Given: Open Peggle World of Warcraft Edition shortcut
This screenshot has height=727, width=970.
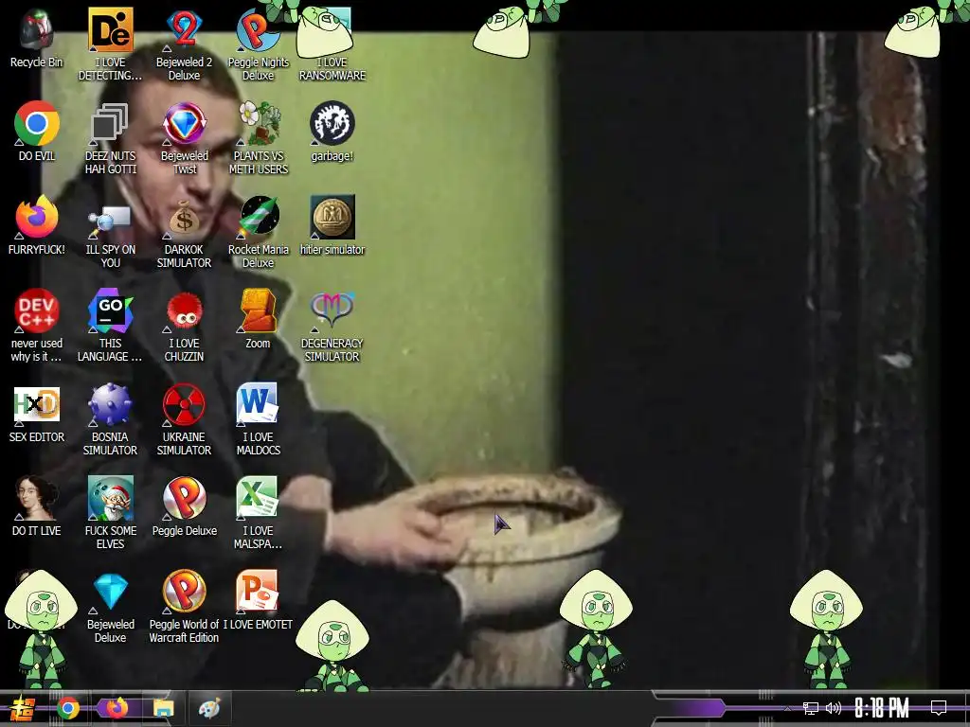Looking at the screenshot, I should 185,593.
